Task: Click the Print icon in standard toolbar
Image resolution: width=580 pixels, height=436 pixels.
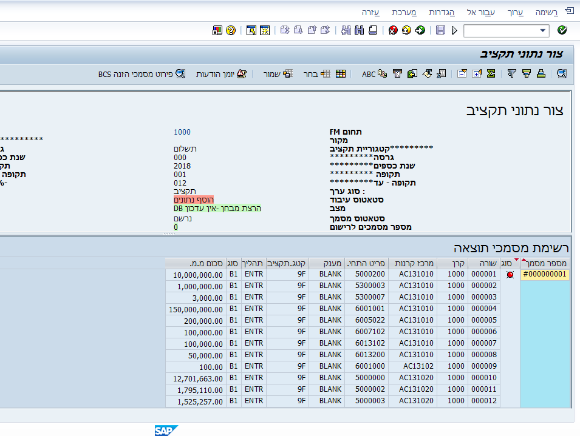Action: (373, 30)
